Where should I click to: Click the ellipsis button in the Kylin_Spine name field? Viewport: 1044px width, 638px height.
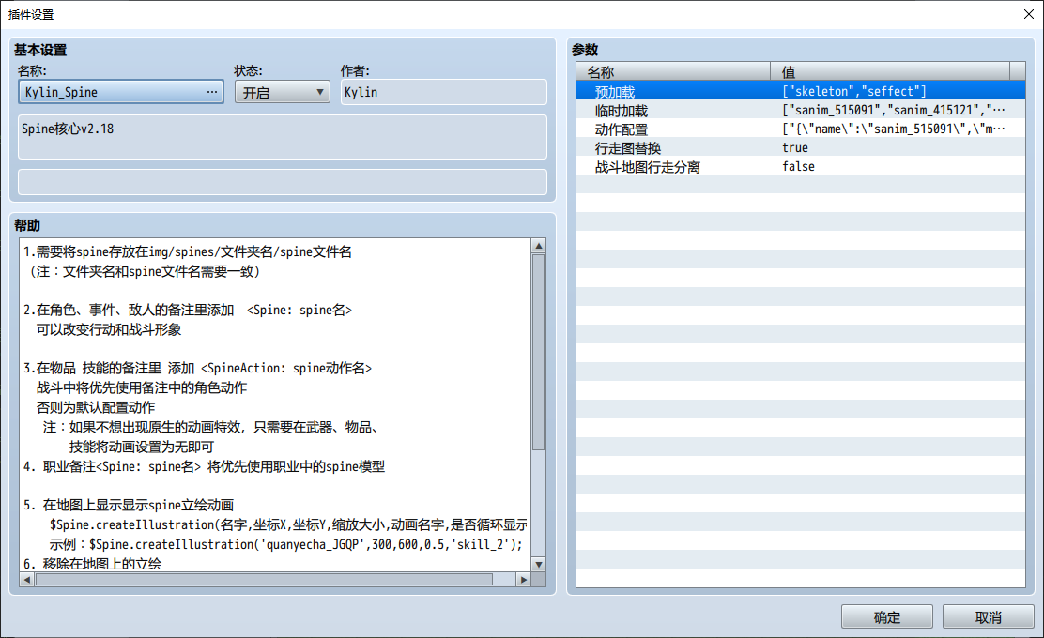point(212,92)
